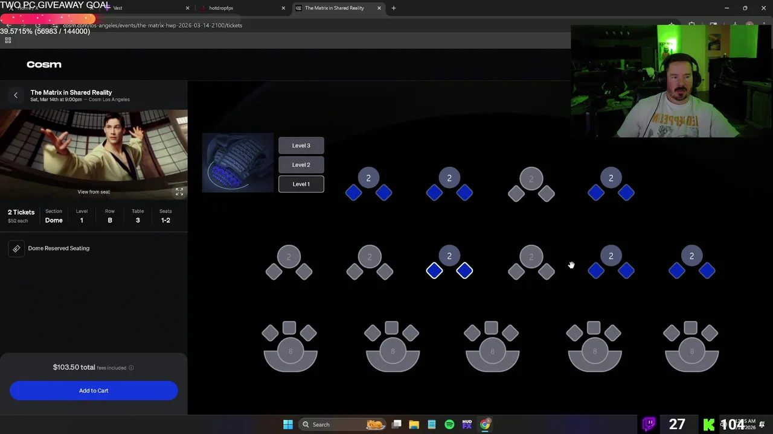Close the Vast browser tab
Viewport: 773px width, 434px height.
[187, 8]
